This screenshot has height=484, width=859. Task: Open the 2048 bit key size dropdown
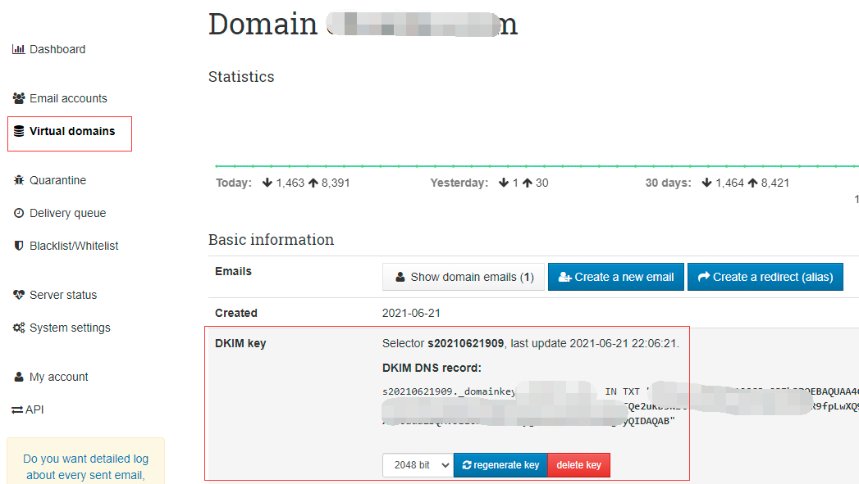click(x=418, y=465)
